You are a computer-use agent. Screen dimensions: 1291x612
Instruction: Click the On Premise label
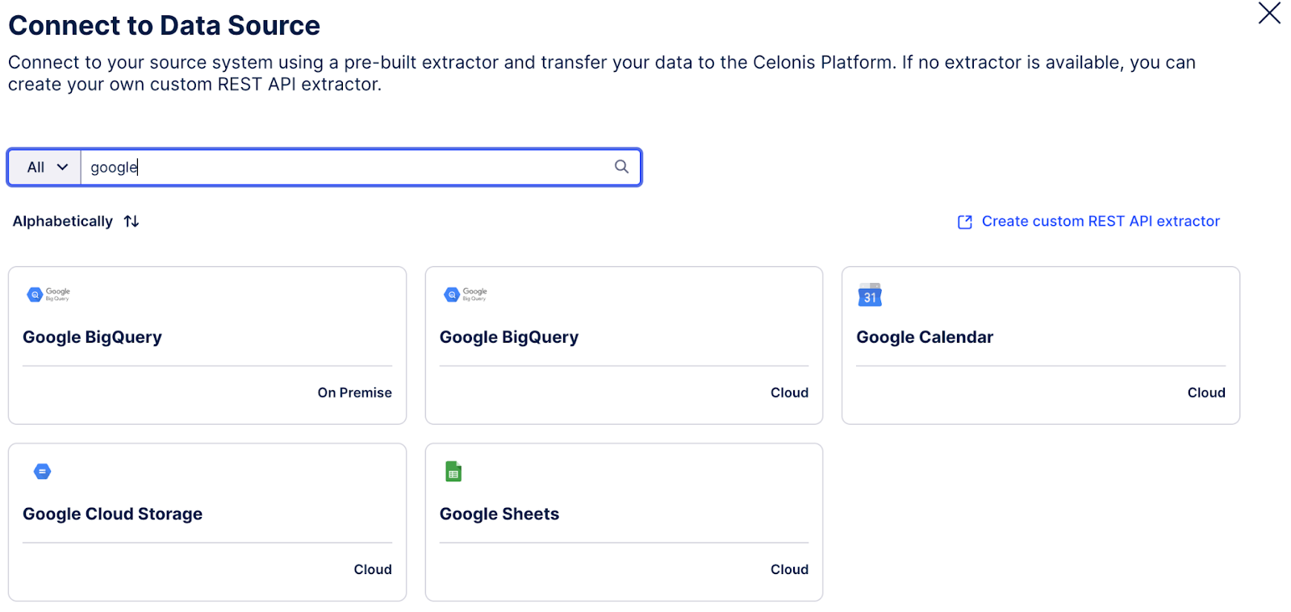coord(354,393)
